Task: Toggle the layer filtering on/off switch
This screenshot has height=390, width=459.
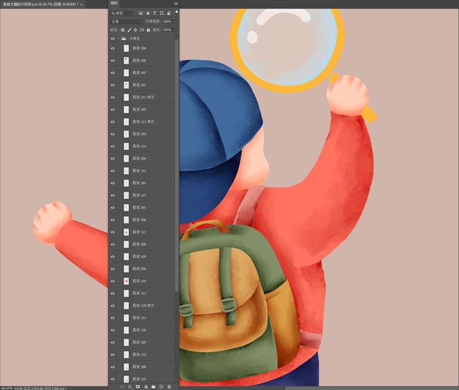Action: click(x=176, y=12)
